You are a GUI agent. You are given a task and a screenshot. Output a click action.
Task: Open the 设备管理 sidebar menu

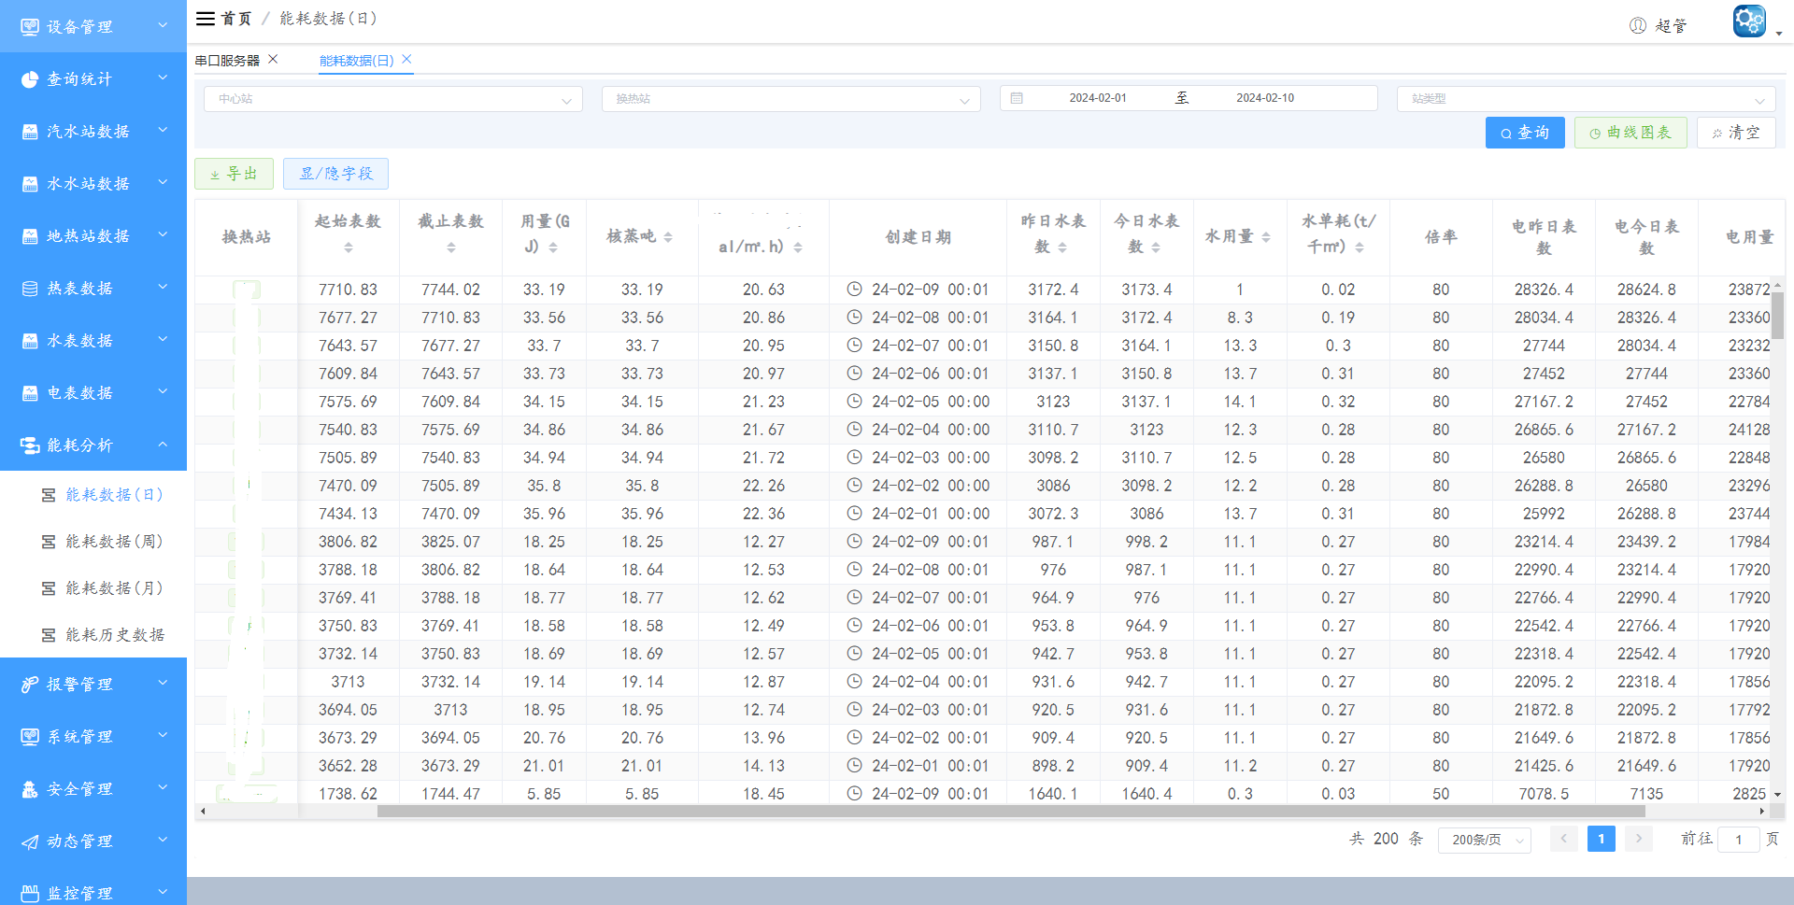(93, 26)
